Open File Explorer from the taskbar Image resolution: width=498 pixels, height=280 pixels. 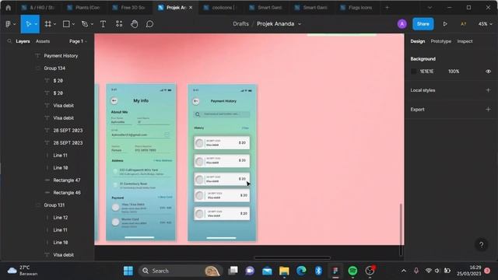click(284, 271)
